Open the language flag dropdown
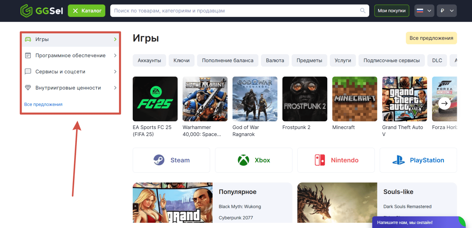 pos(424,11)
